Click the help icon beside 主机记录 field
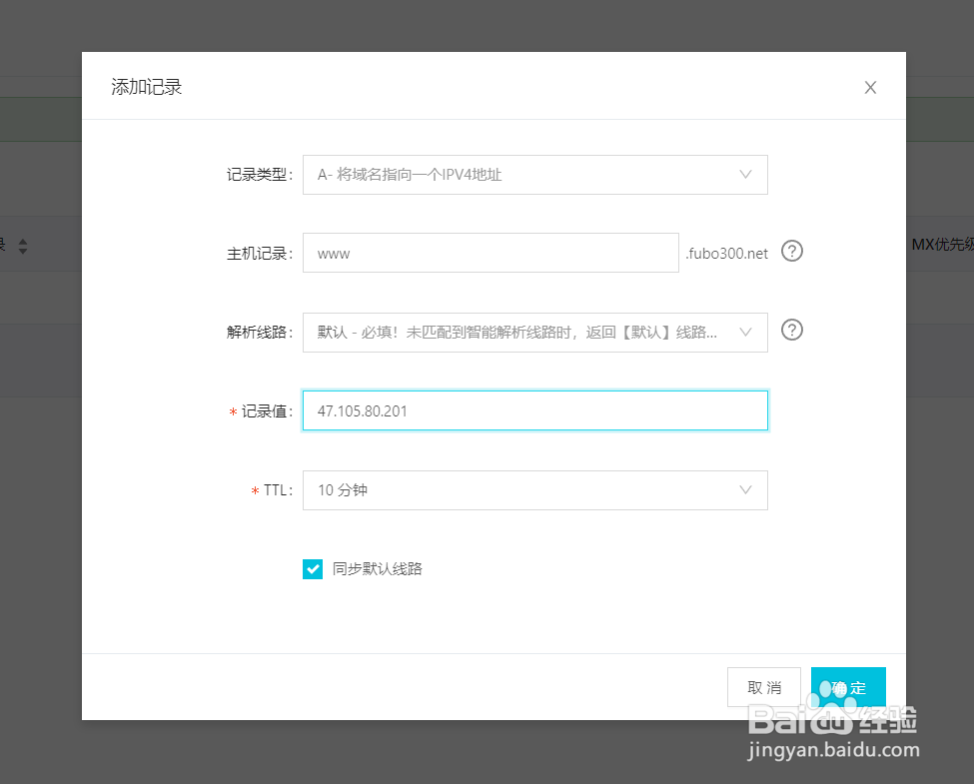This screenshot has height=784, width=974. 792,252
